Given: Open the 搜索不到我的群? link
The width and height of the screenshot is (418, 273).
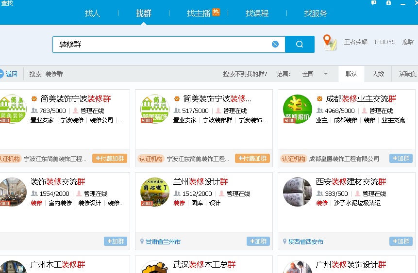Looking at the screenshot, I should (245, 74).
